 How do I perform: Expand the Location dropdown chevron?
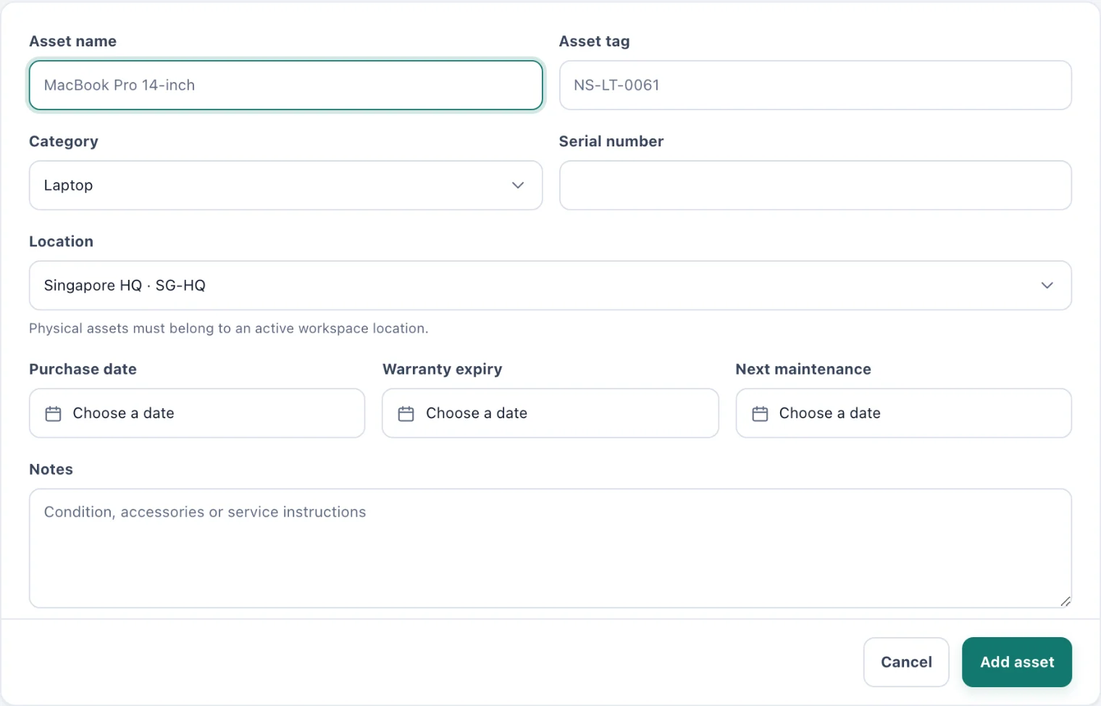1047,286
